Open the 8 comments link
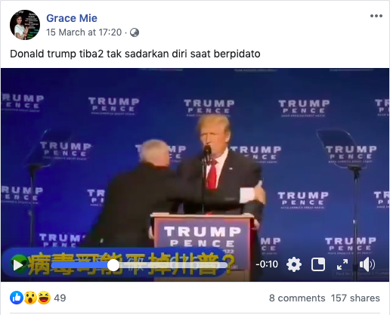 coord(297,298)
